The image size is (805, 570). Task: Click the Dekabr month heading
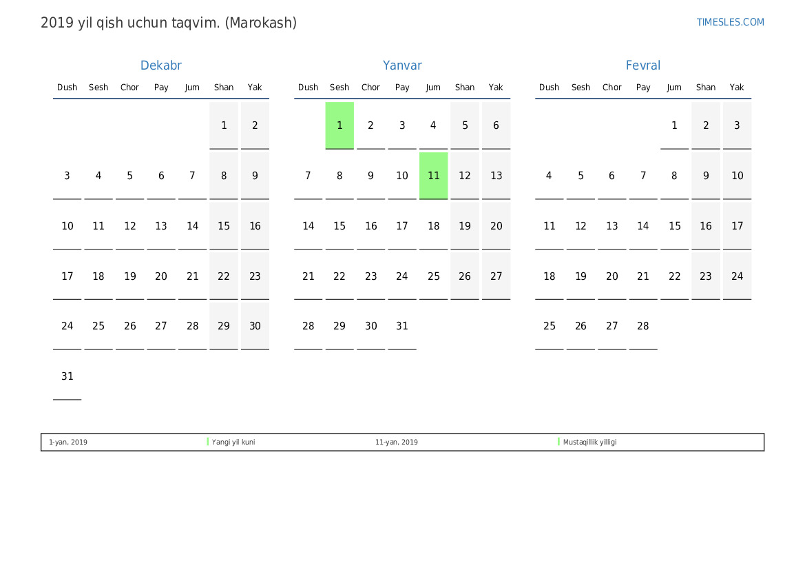pos(160,65)
